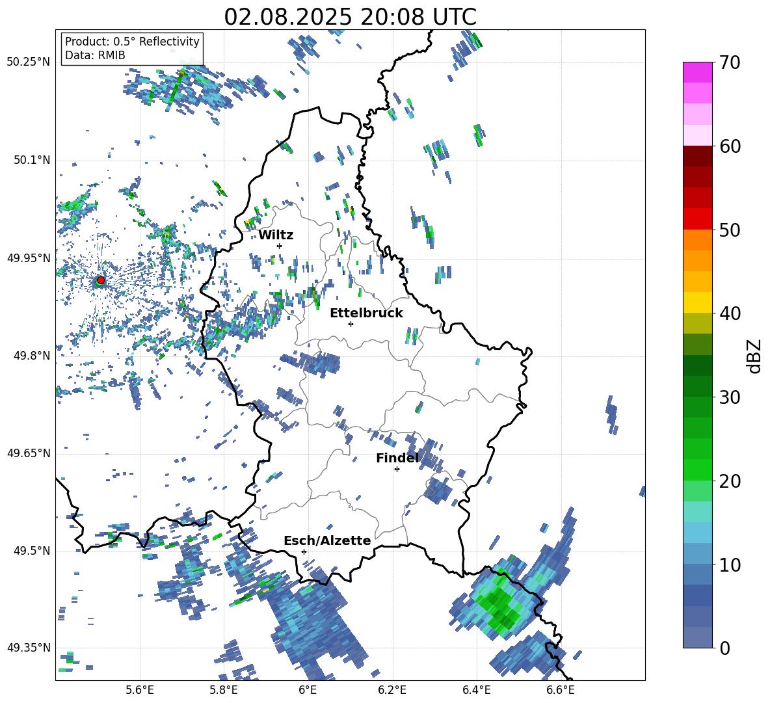Click the 50.25°N latitude tick label

point(29,62)
